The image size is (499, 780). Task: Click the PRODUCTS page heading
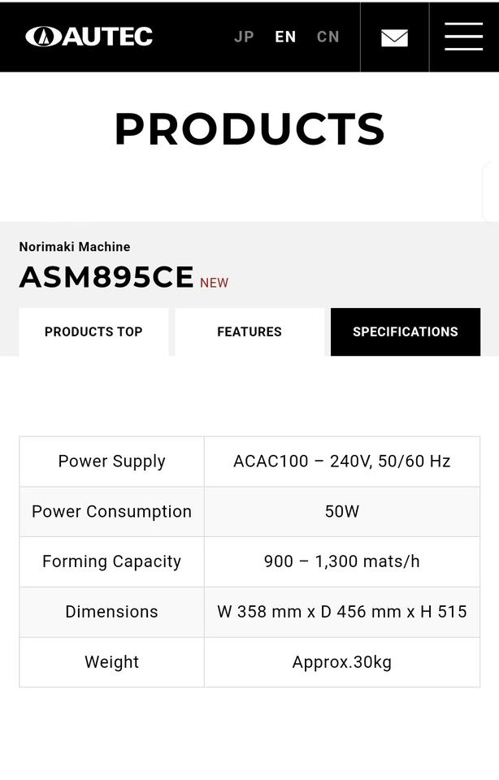(249, 129)
